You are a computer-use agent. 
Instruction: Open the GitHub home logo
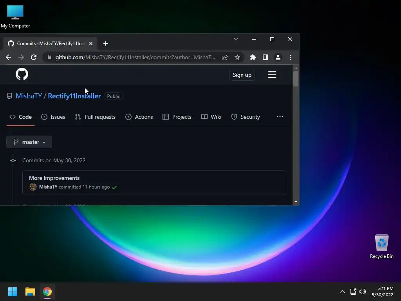22,74
